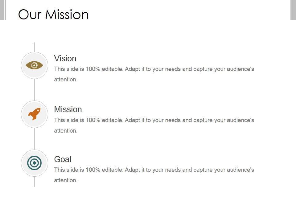Select the gray bar in top-left corner
The width and height of the screenshot is (296, 222).
pyautogui.click(x=3, y=10)
